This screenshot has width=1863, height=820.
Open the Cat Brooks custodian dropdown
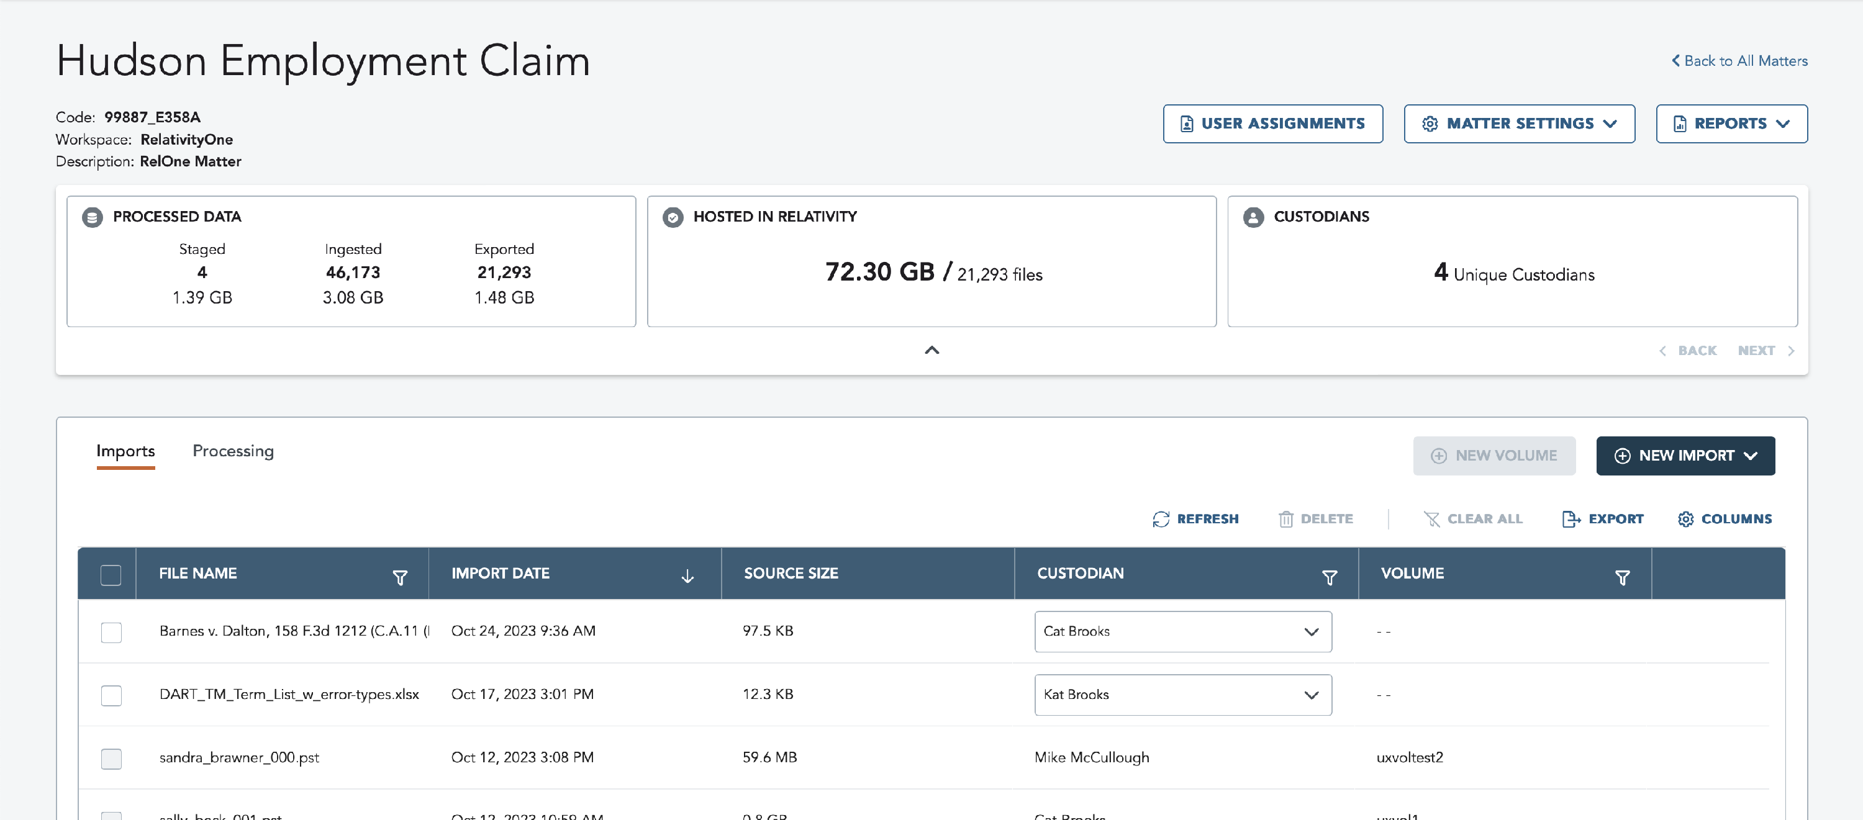(x=1182, y=631)
